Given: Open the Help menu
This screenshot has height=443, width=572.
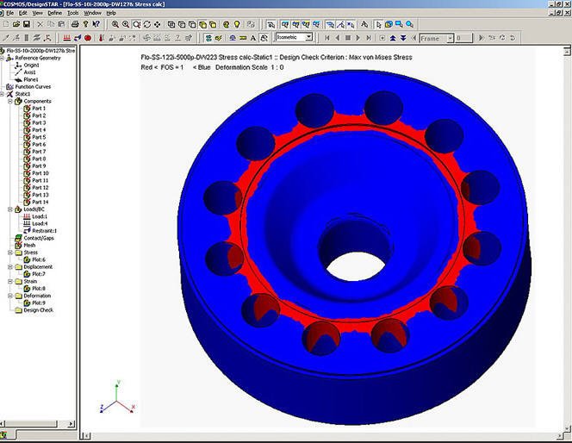Looking at the screenshot, I should 111,13.
